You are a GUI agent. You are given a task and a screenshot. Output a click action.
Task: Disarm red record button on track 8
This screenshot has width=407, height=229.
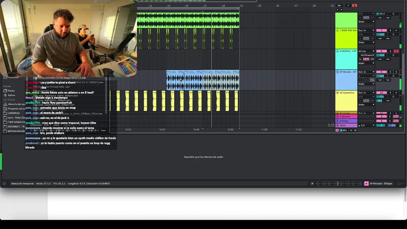coord(396,51)
